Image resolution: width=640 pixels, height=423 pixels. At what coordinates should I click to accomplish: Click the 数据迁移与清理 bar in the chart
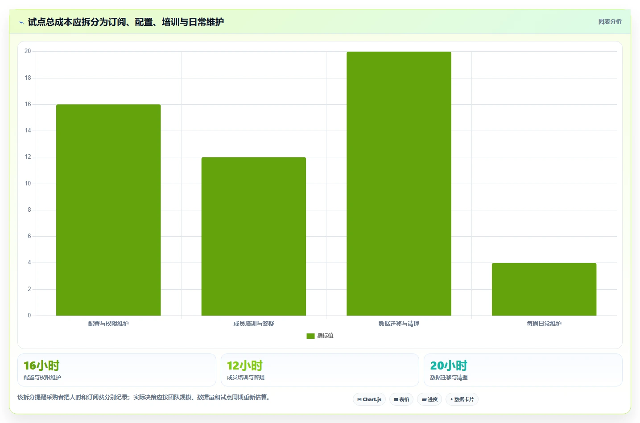point(399,184)
